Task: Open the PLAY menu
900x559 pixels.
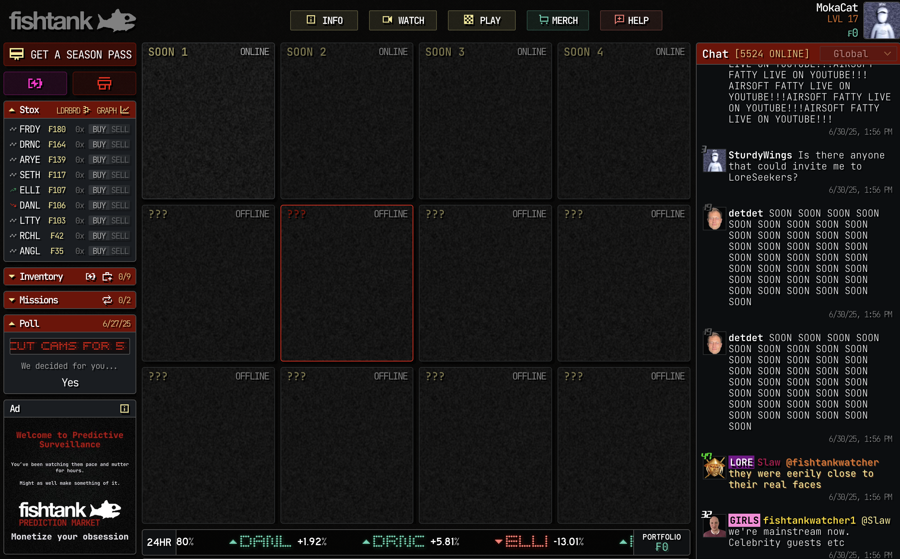Action: pos(481,20)
